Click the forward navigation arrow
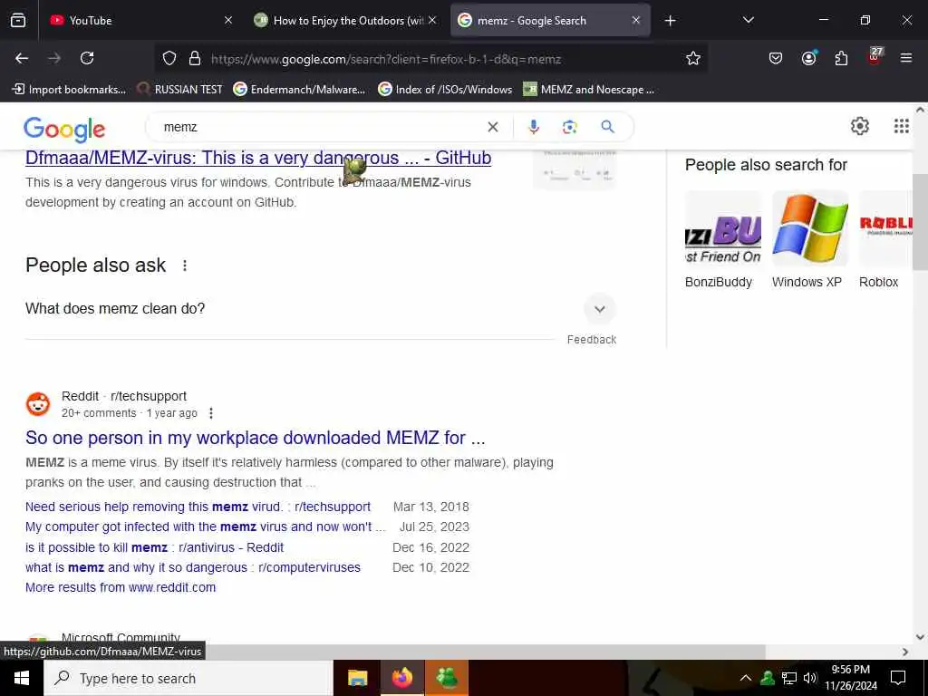928x696 pixels. coord(54,59)
